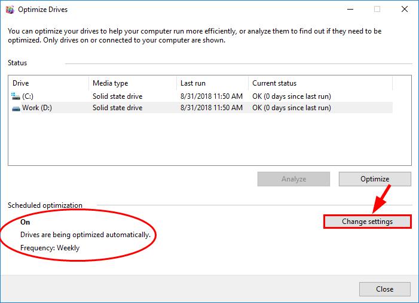Select the (C:) row's Solid state drive cell
419x303 pixels.
click(118, 96)
